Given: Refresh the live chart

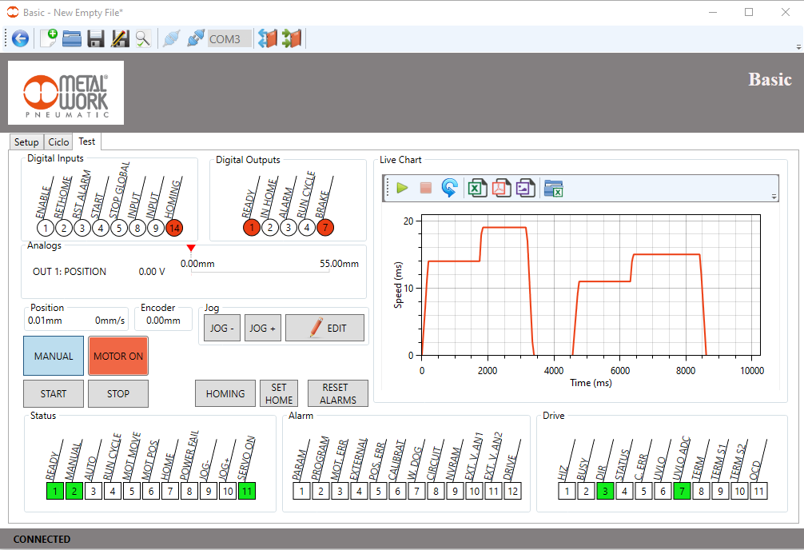Looking at the screenshot, I should coord(450,188).
